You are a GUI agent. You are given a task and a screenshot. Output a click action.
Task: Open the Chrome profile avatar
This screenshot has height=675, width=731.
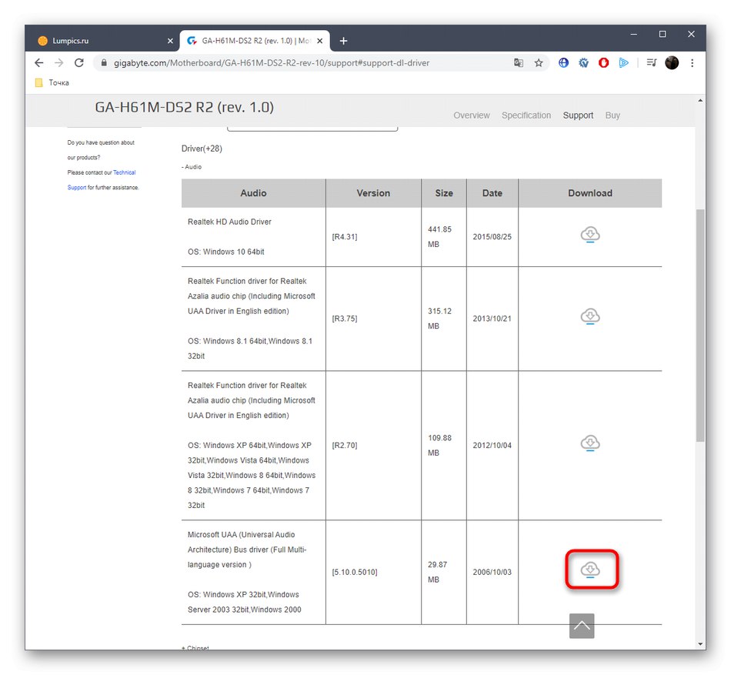pyautogui.click(x=672, y=62)
